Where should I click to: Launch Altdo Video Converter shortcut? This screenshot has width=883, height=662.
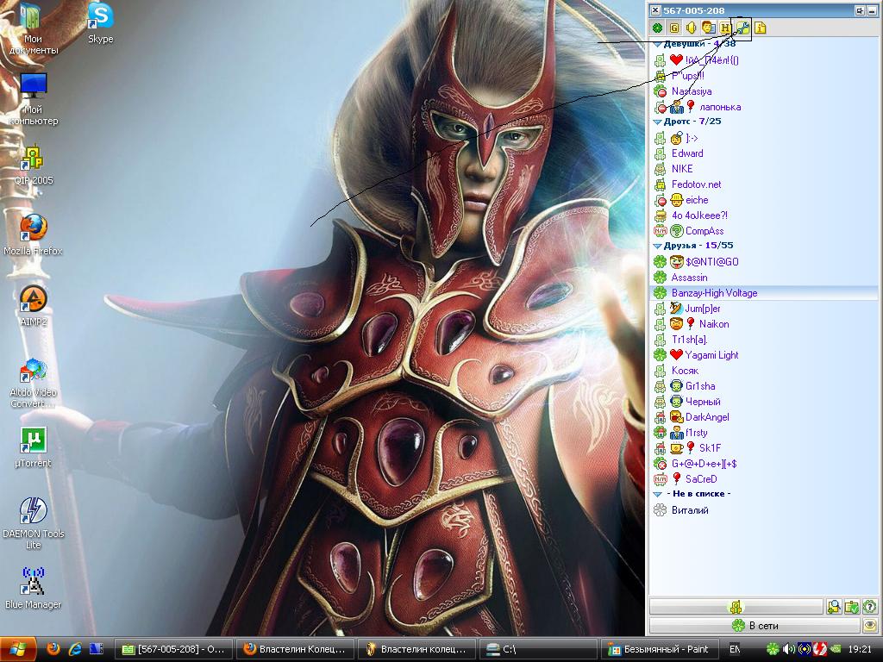pos(34,382)
